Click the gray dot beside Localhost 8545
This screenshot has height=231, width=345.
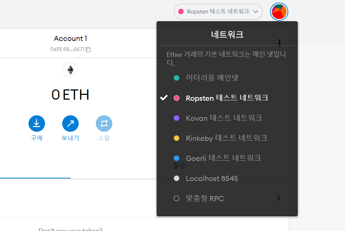[x=176, y=178]
